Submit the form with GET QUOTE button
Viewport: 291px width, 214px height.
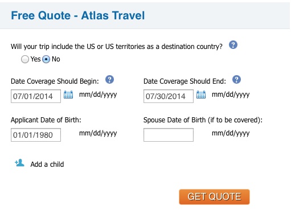(214, 197)
